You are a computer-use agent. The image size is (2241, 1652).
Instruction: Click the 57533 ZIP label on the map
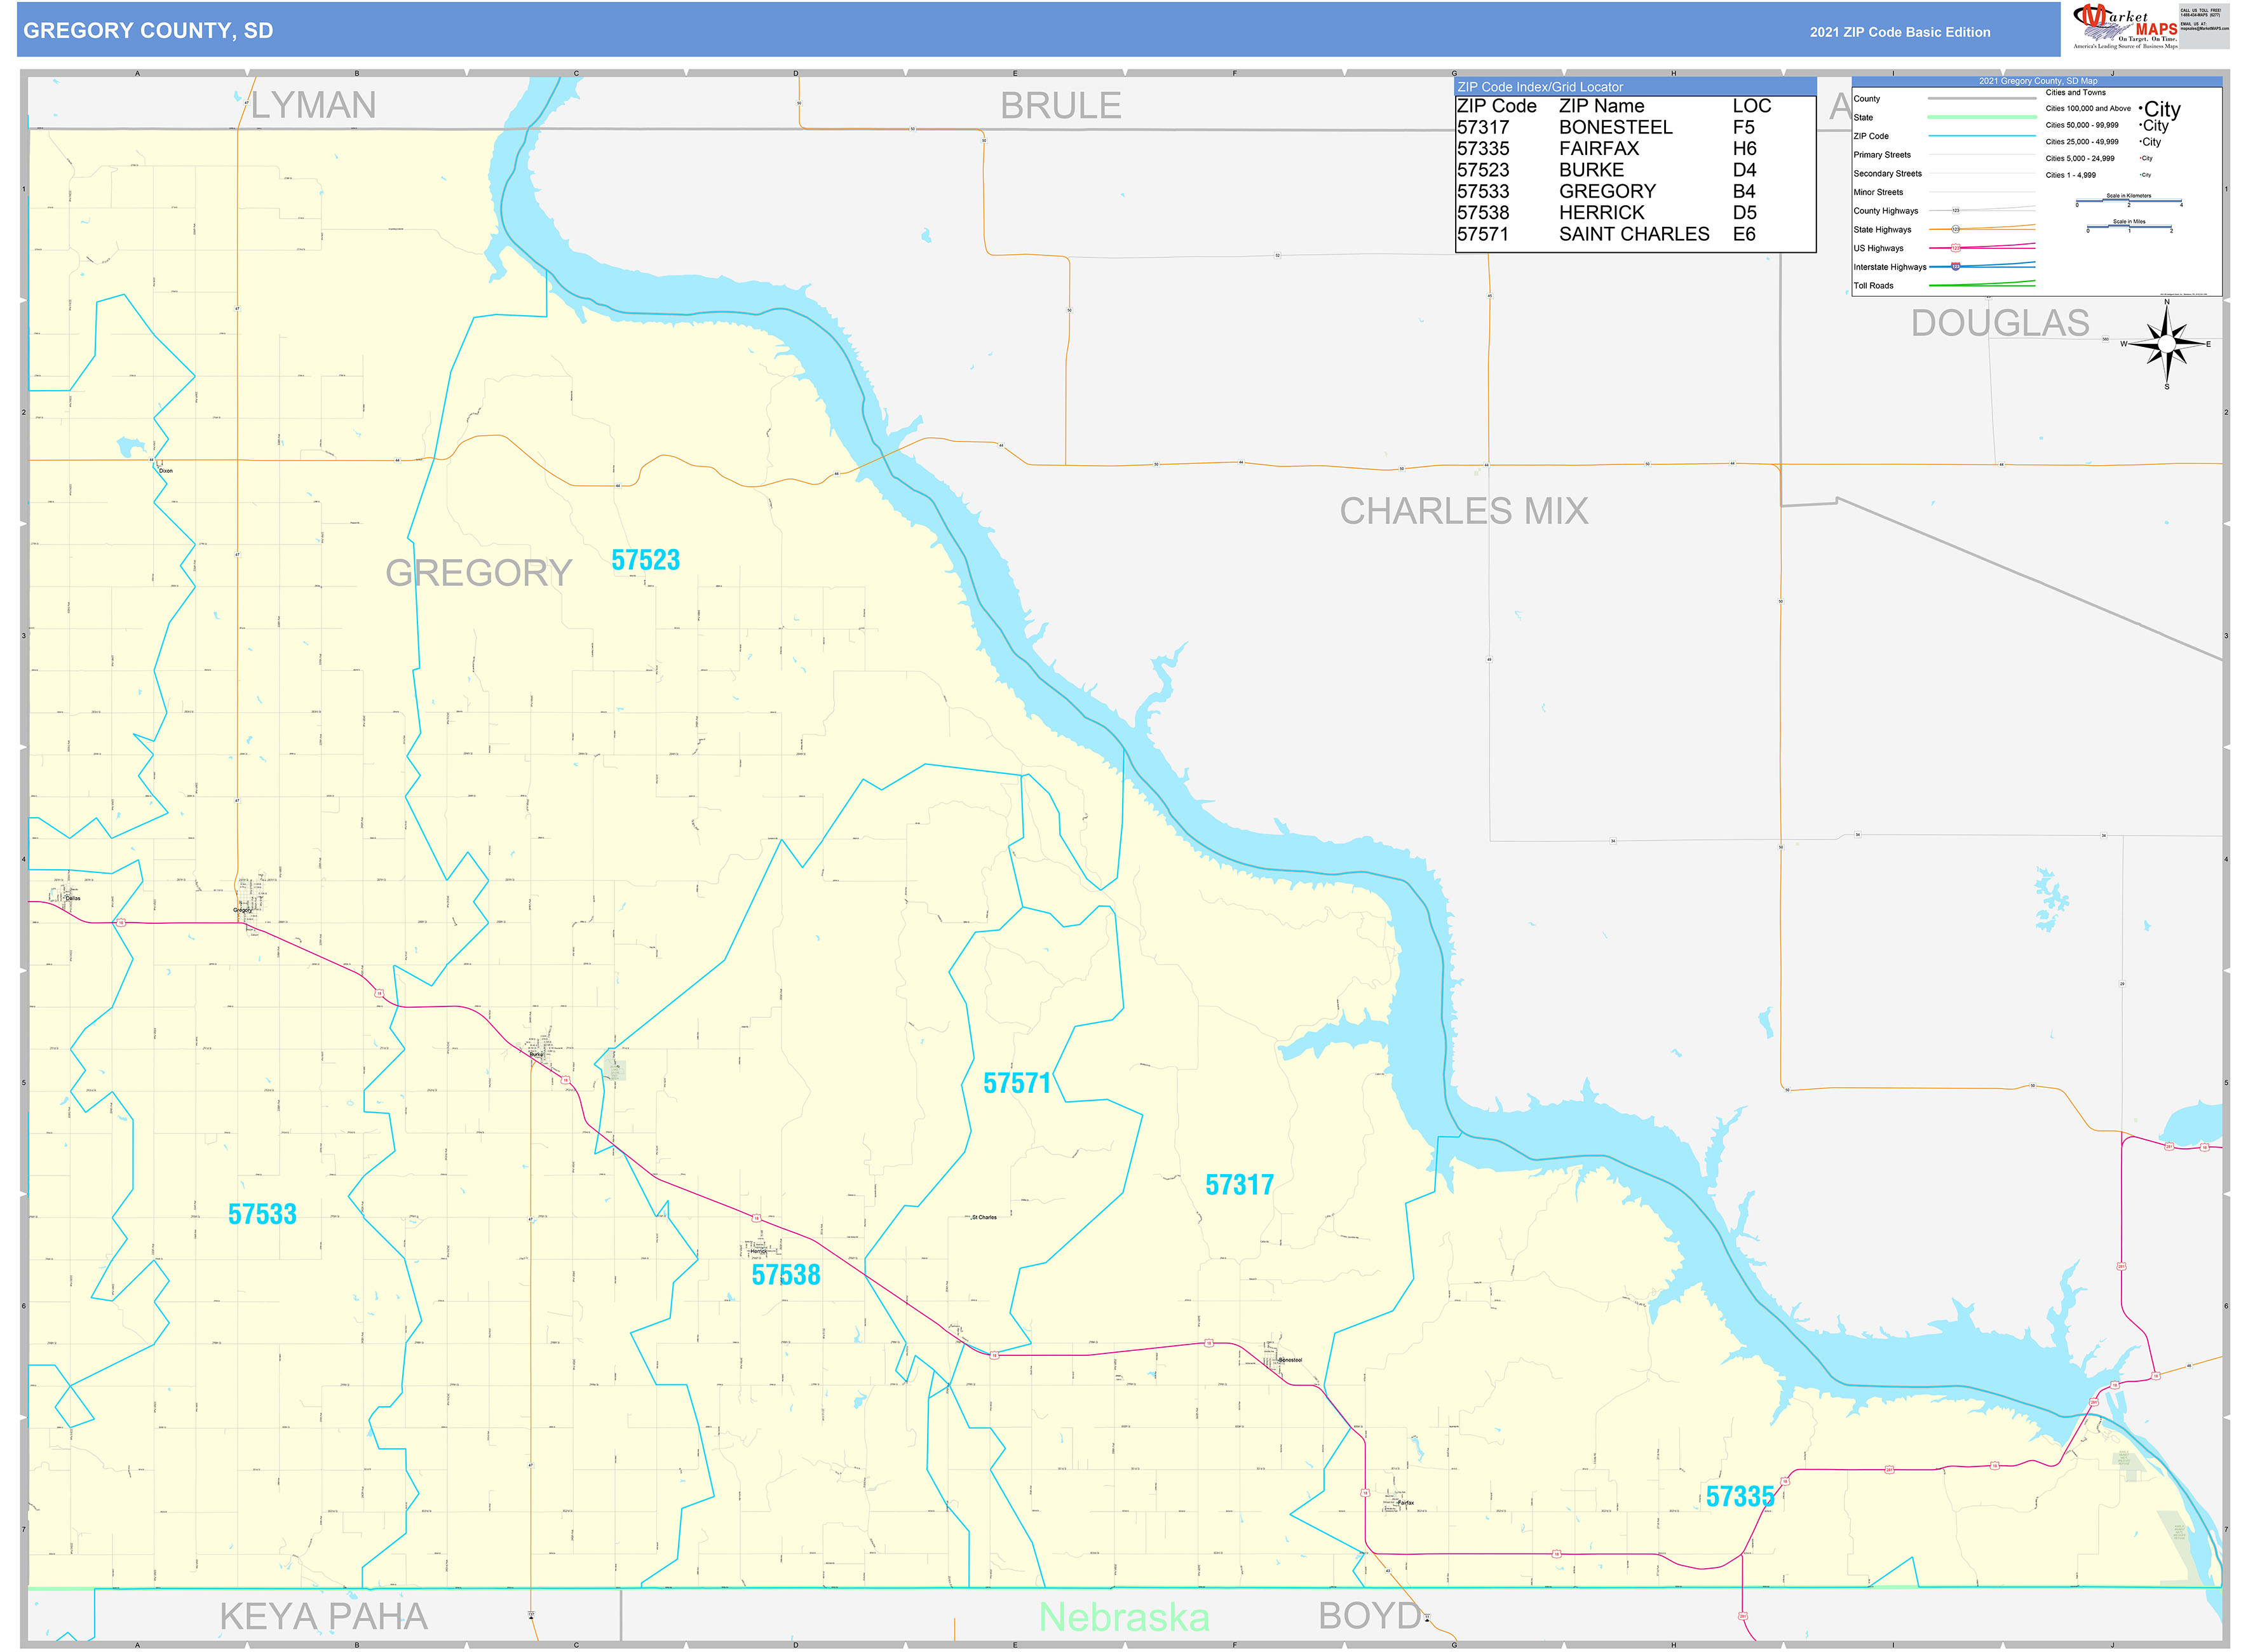click(263, 1215)
